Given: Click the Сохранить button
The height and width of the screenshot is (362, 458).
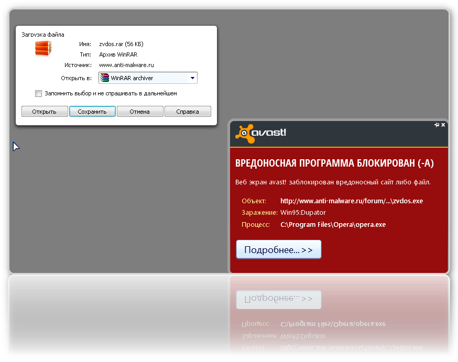Looking at the screenshot, I should tap(92, 112).
